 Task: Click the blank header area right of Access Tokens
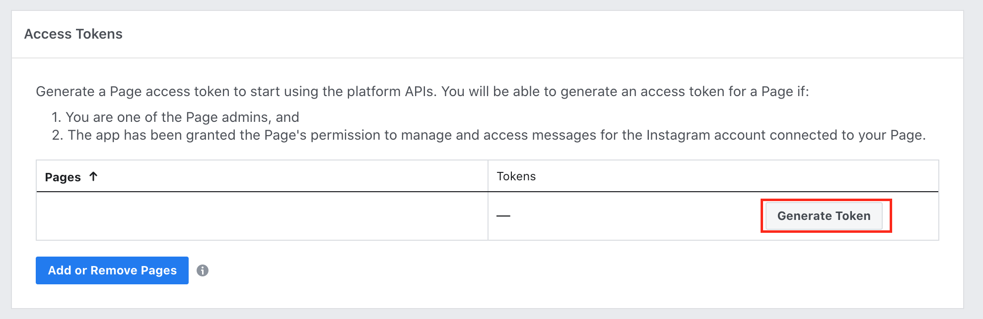coord(546,34)
